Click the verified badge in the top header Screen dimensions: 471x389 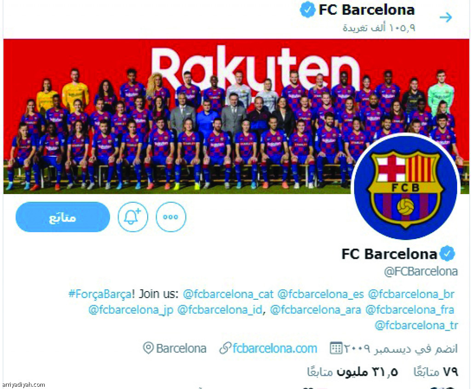pos(308,10)
